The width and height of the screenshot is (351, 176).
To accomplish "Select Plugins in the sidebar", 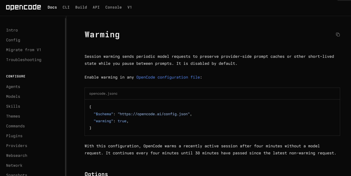I will pos(14,136).
